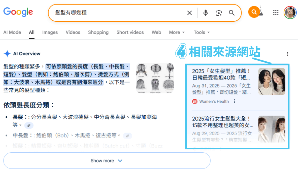
Task: Switch to the AI Mode tab
Action: click(x=12, y=32)
